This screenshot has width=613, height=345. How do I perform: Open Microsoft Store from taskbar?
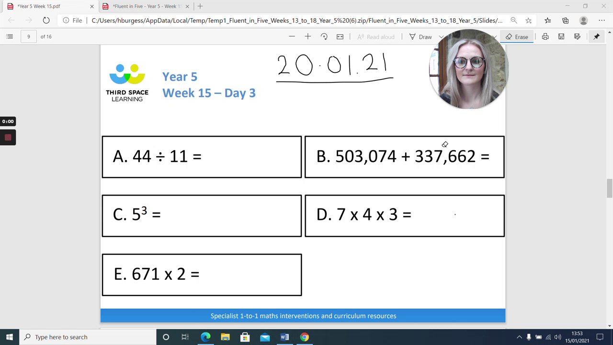point(245,337)
